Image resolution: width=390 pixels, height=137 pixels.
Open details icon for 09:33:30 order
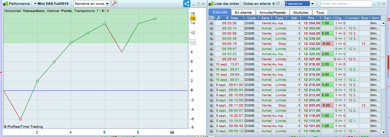click(x=212, y=23)
